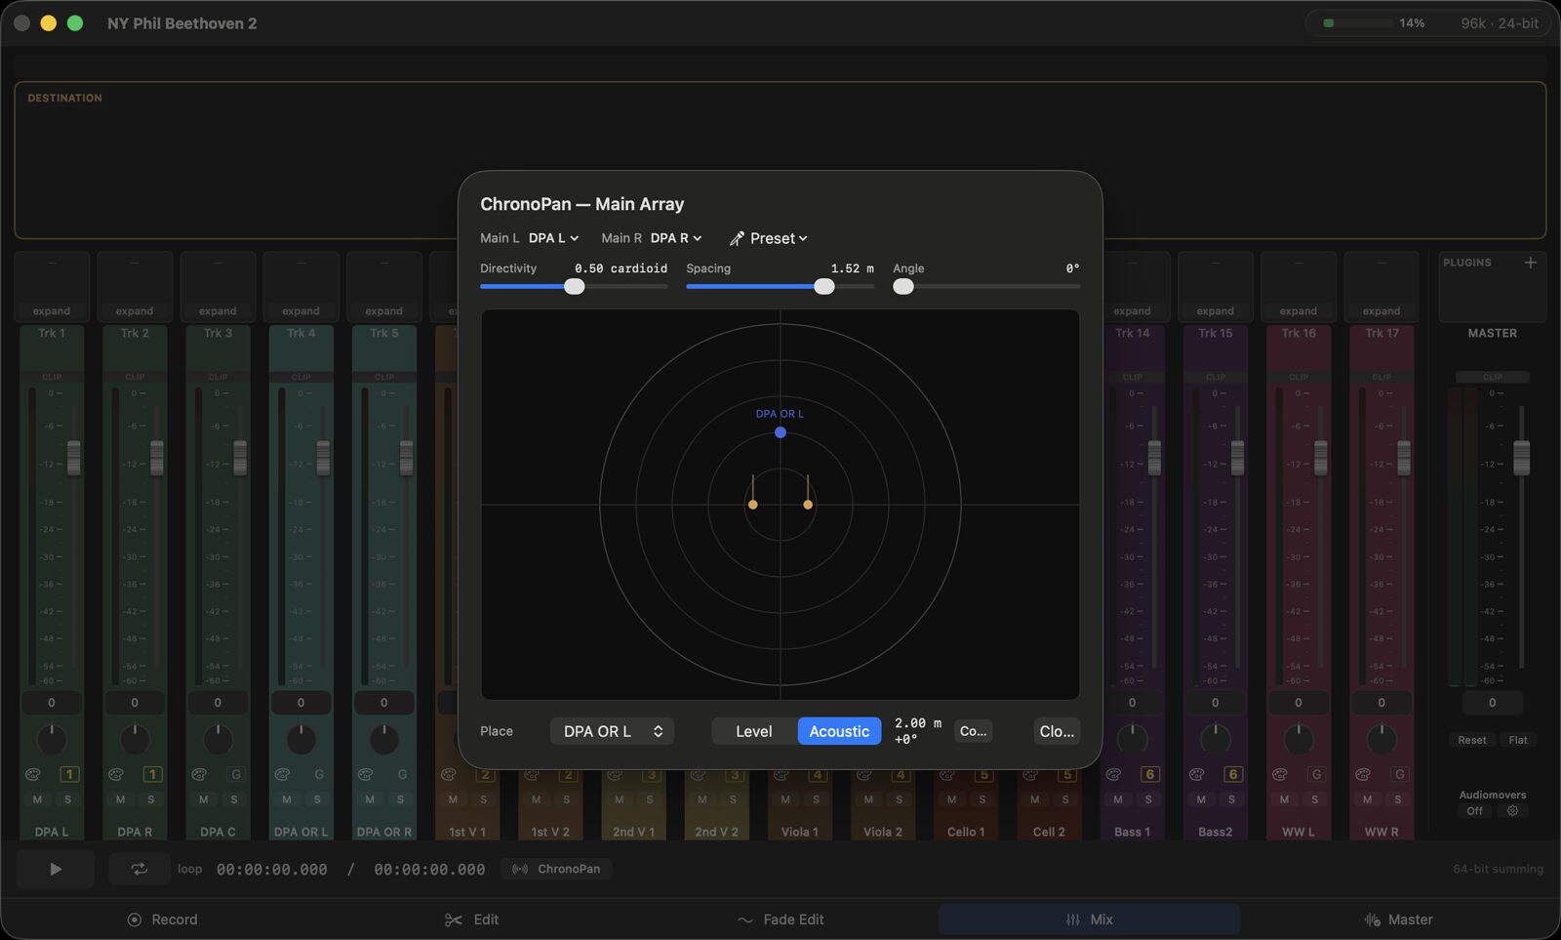Open color palette for WW L channel
The height and width of the screenshot is (940, 1561).
pos(1280,774)
